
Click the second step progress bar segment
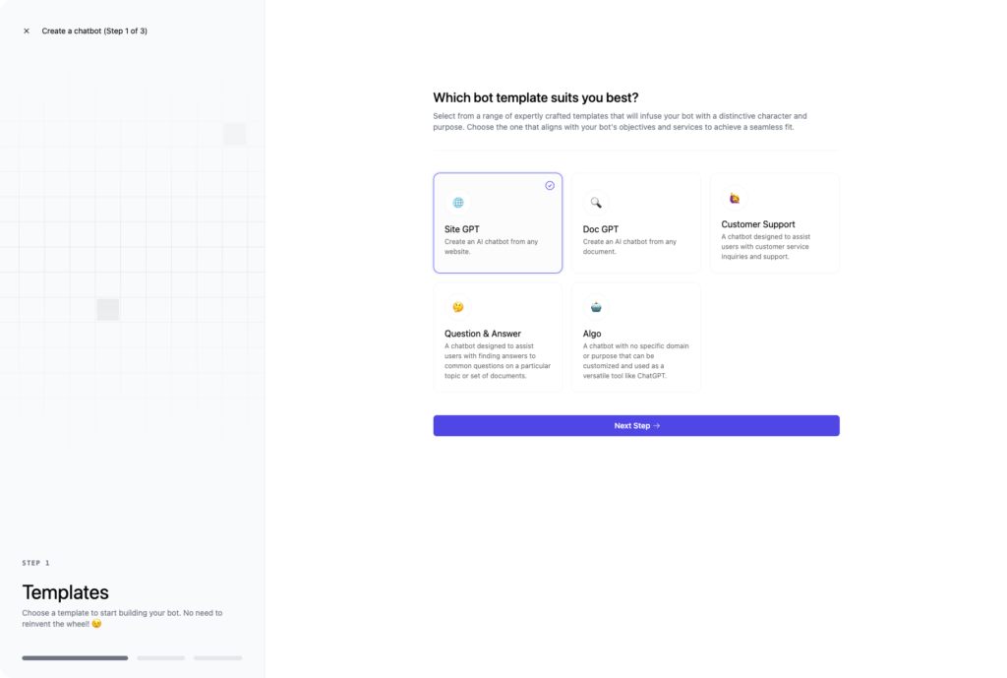point(160,658)
